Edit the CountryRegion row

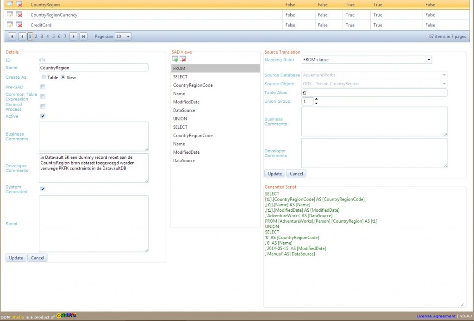[10, 4]
